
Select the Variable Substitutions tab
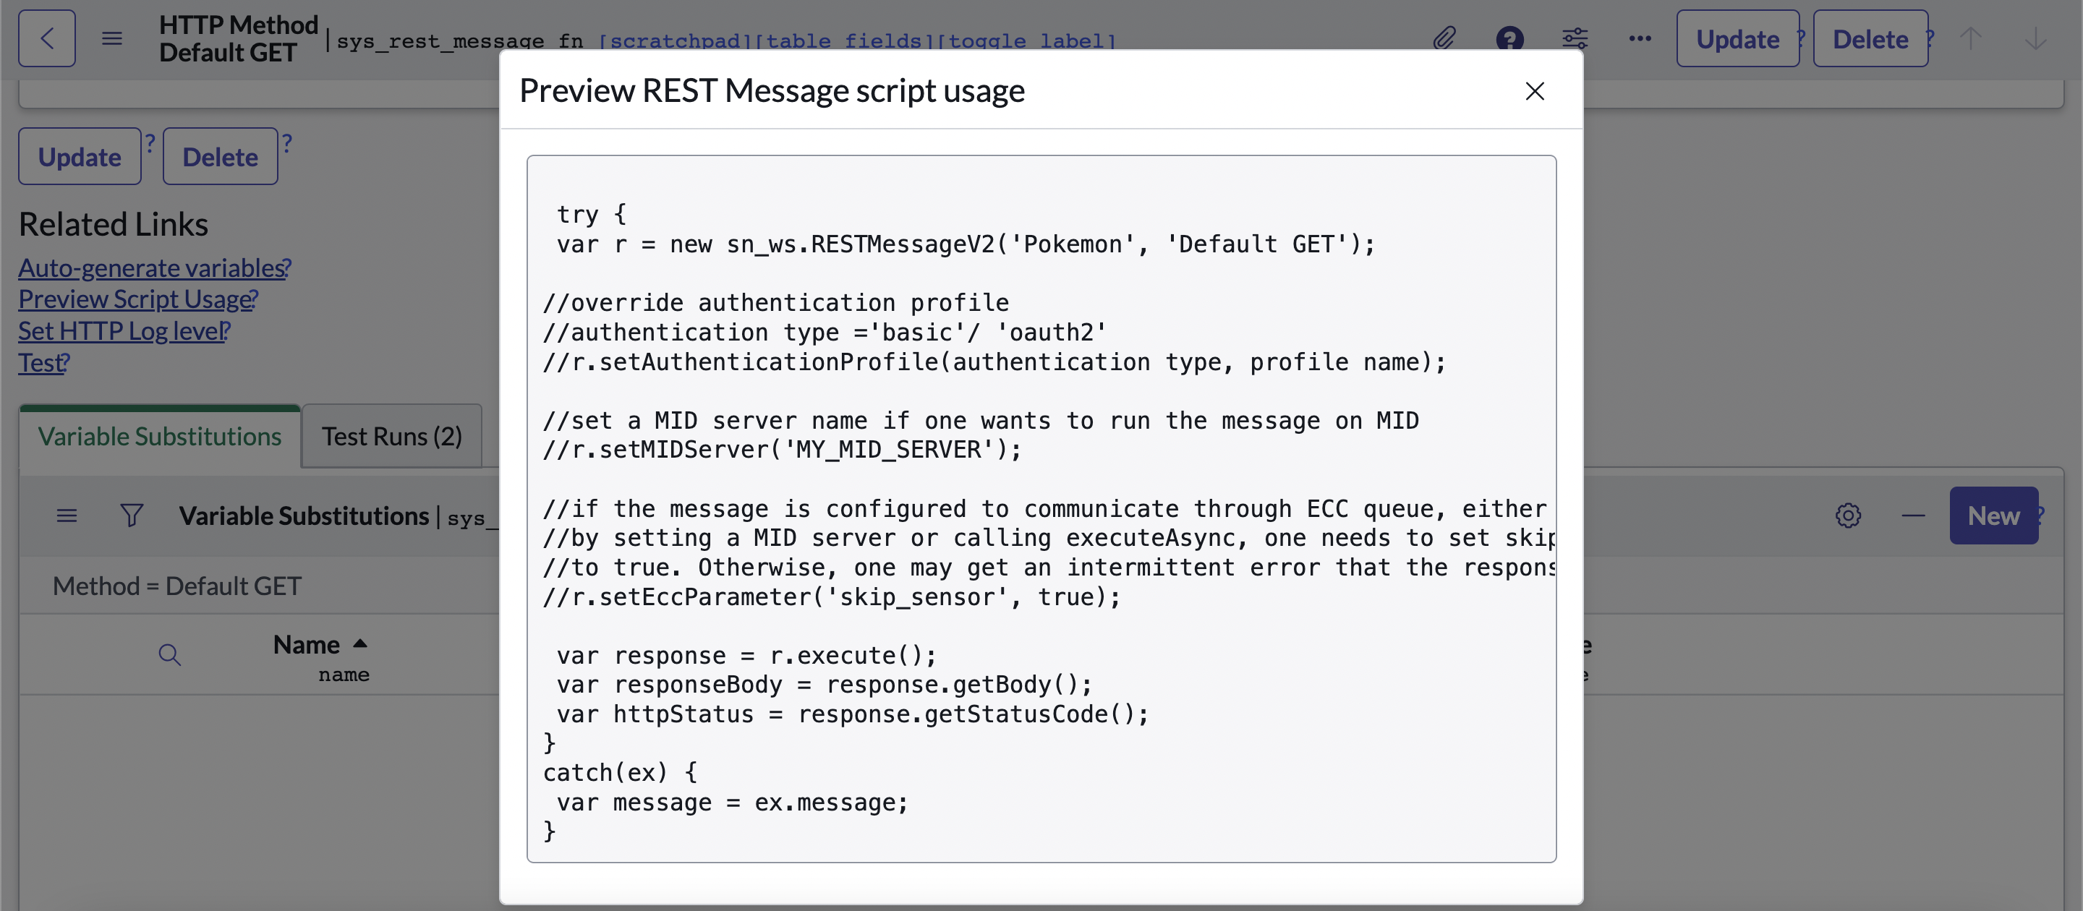159,437
